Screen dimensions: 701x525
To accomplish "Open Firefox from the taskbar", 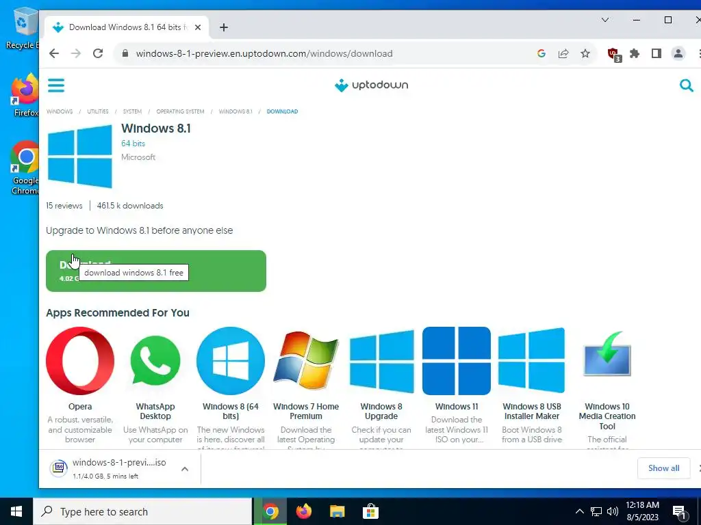I will pyautogui.click(x=304, y=511).
